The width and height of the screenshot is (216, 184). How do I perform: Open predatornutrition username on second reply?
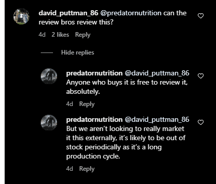click(x=94, y=120)
